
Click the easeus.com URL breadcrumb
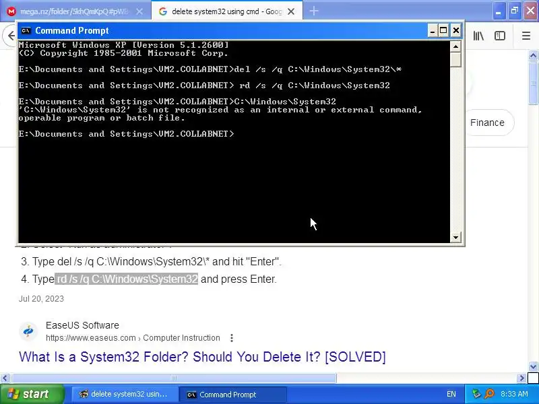[x=133, y=338]
